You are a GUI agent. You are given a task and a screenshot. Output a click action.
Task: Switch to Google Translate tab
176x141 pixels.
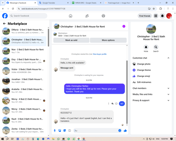tap(54, 3)
